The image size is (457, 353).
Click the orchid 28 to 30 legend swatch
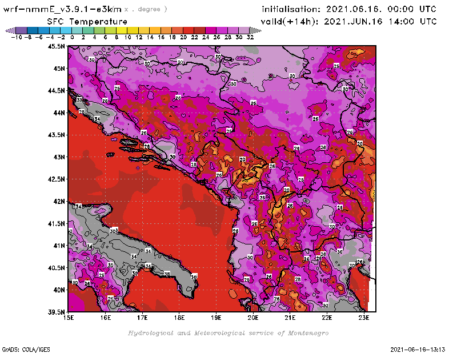tap(233, 30)
